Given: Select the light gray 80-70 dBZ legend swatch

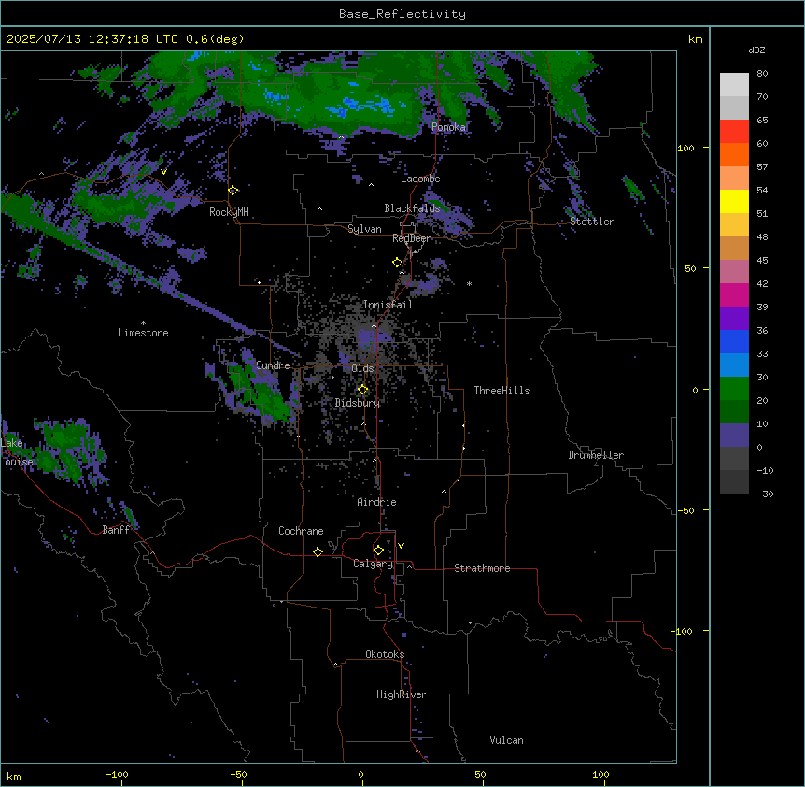Looking at the screenshot, I should (x=734, y=85).
